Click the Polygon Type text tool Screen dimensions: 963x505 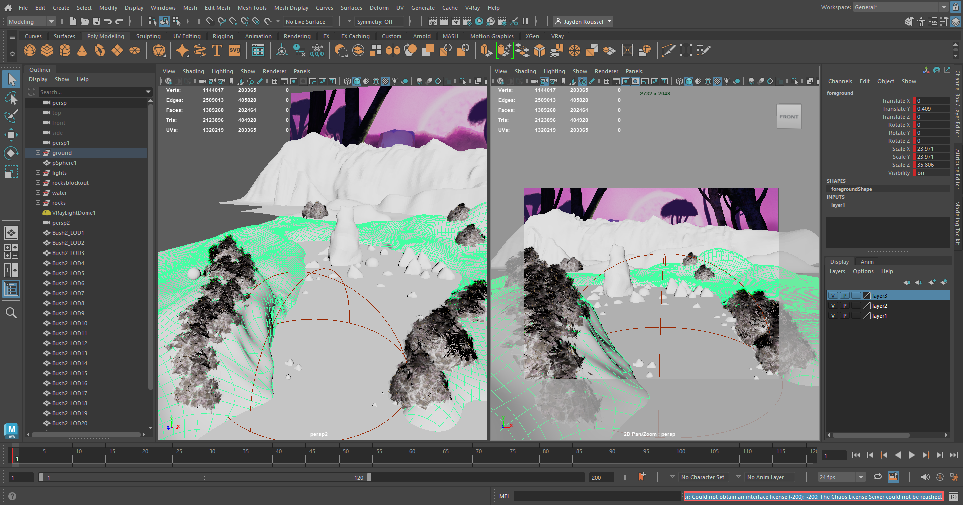[x=217, y=50]
